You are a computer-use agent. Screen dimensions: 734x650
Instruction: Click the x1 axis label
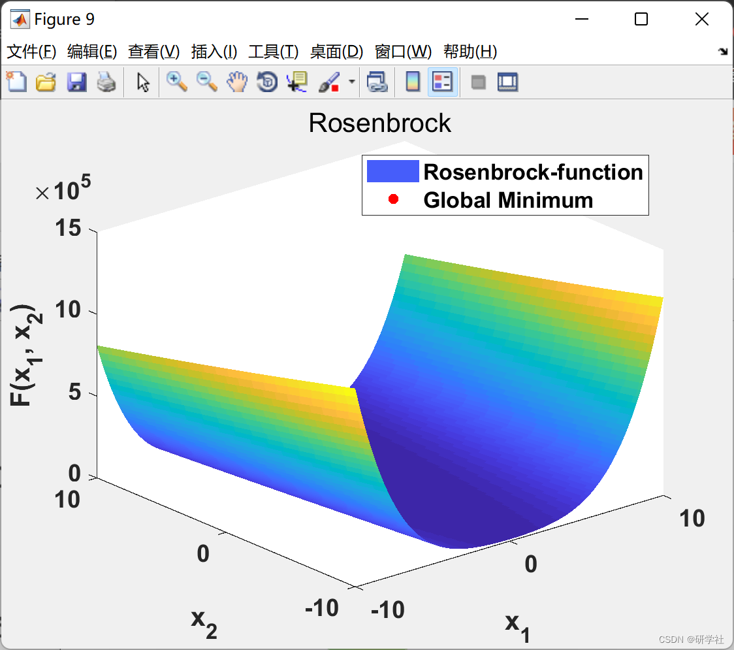517,628
